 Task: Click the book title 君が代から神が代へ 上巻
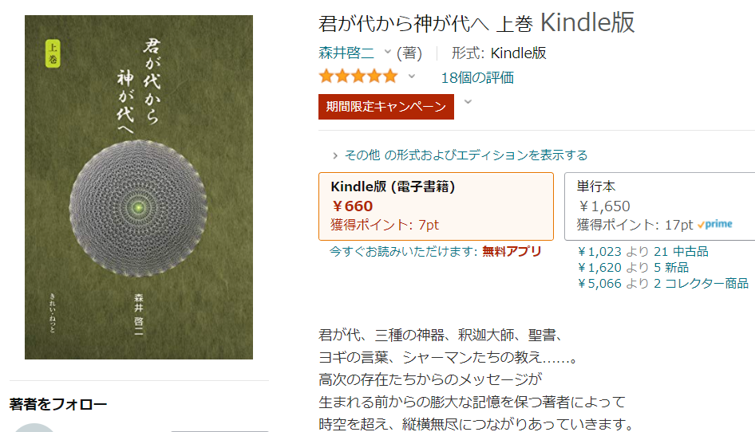pyautogui.click(x=425, y=22)
